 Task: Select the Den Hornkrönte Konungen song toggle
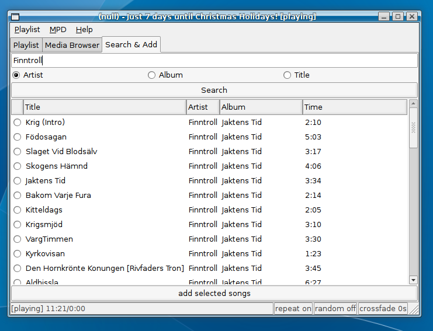tap(18, 269)
